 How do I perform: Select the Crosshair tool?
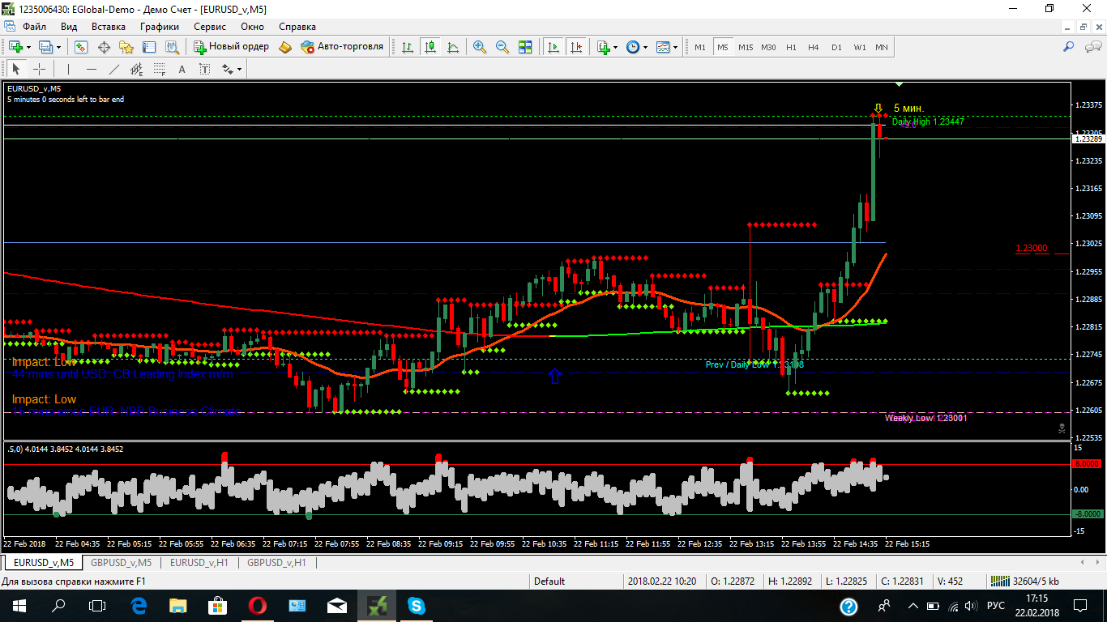[39, 69]
